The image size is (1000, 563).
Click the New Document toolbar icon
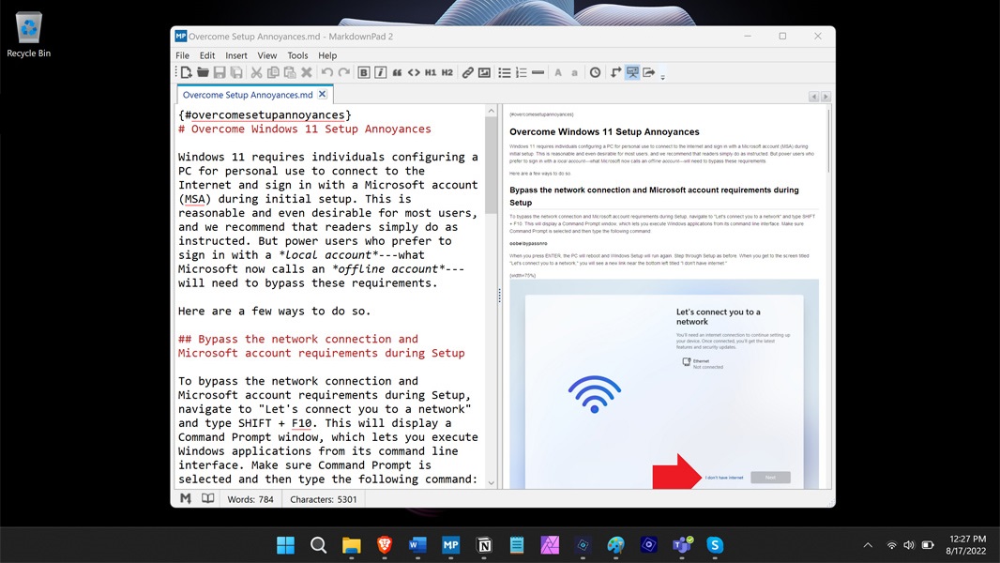186,72
